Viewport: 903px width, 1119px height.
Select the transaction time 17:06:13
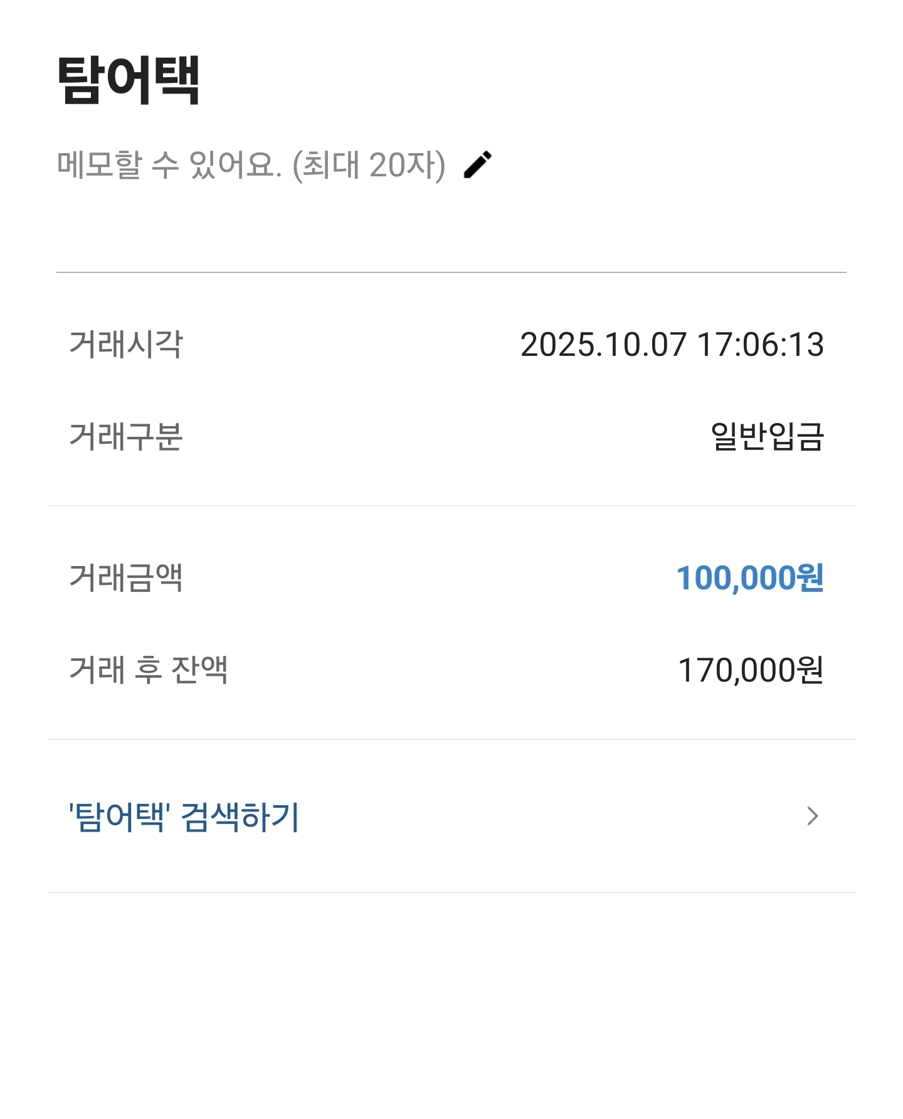click(x=760, y=345)
